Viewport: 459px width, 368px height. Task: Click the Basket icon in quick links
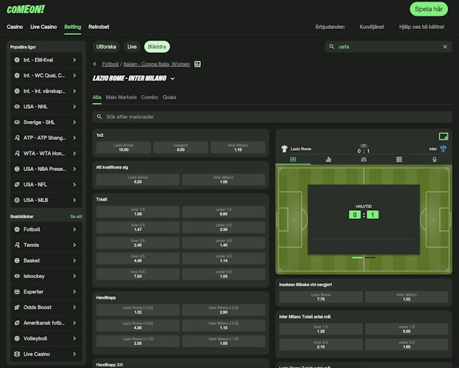pos(17,260)
